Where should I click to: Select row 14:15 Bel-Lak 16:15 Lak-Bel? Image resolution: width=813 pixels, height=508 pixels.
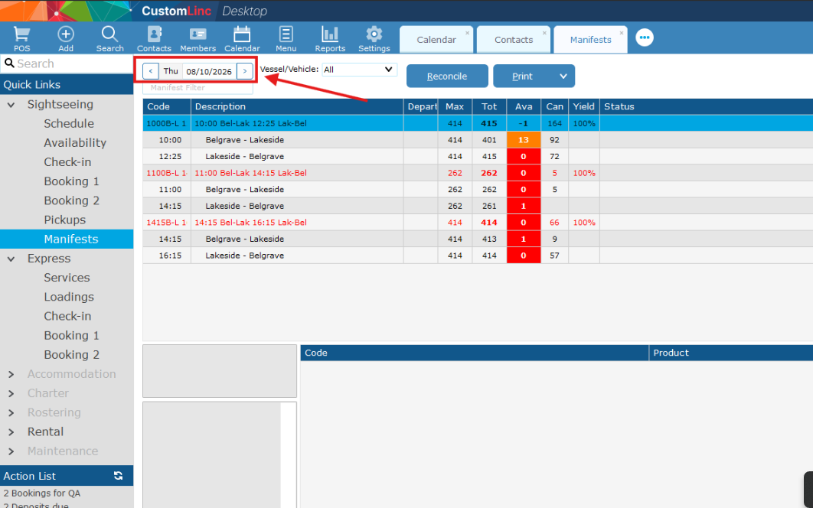coord(478,223)
